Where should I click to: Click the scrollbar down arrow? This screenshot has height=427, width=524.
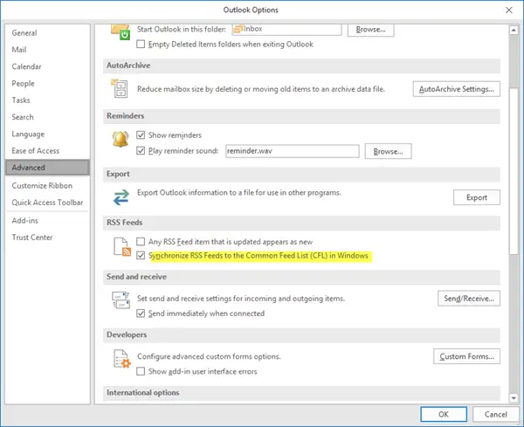pyautogui.click(x=514, y=398)
